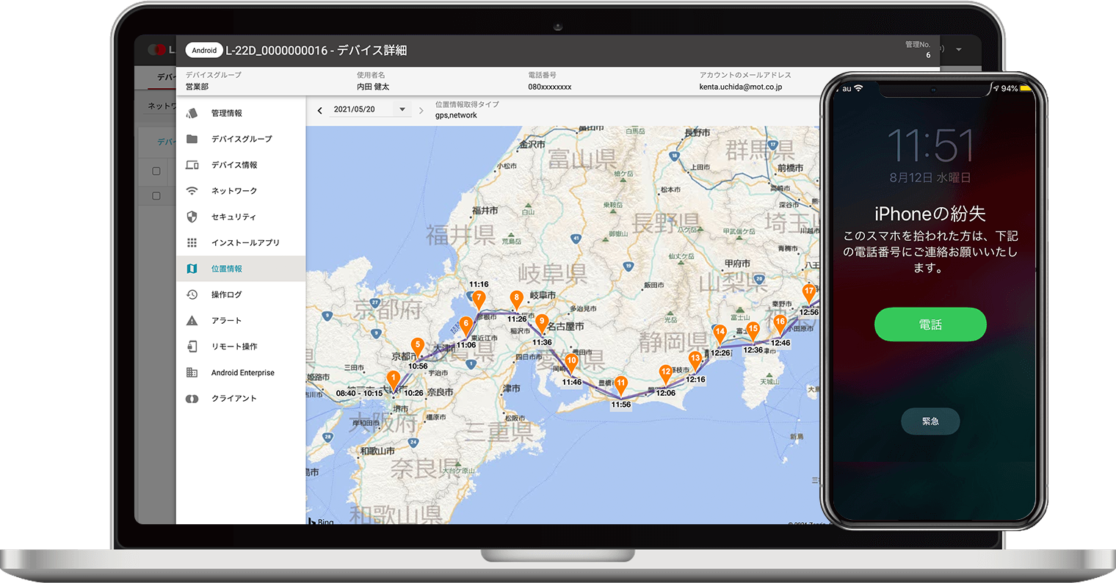Click map marker 10 above 11:46
Screen dimensions: 1116x583
pos(571,362)
